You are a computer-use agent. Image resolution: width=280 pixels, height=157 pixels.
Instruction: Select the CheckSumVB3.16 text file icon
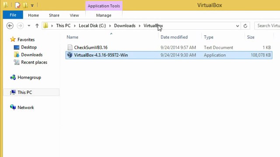pyautogui.click(x=70, y=48)
